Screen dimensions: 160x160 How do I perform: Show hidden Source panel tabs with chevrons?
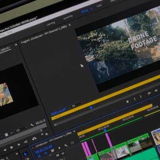16,45
